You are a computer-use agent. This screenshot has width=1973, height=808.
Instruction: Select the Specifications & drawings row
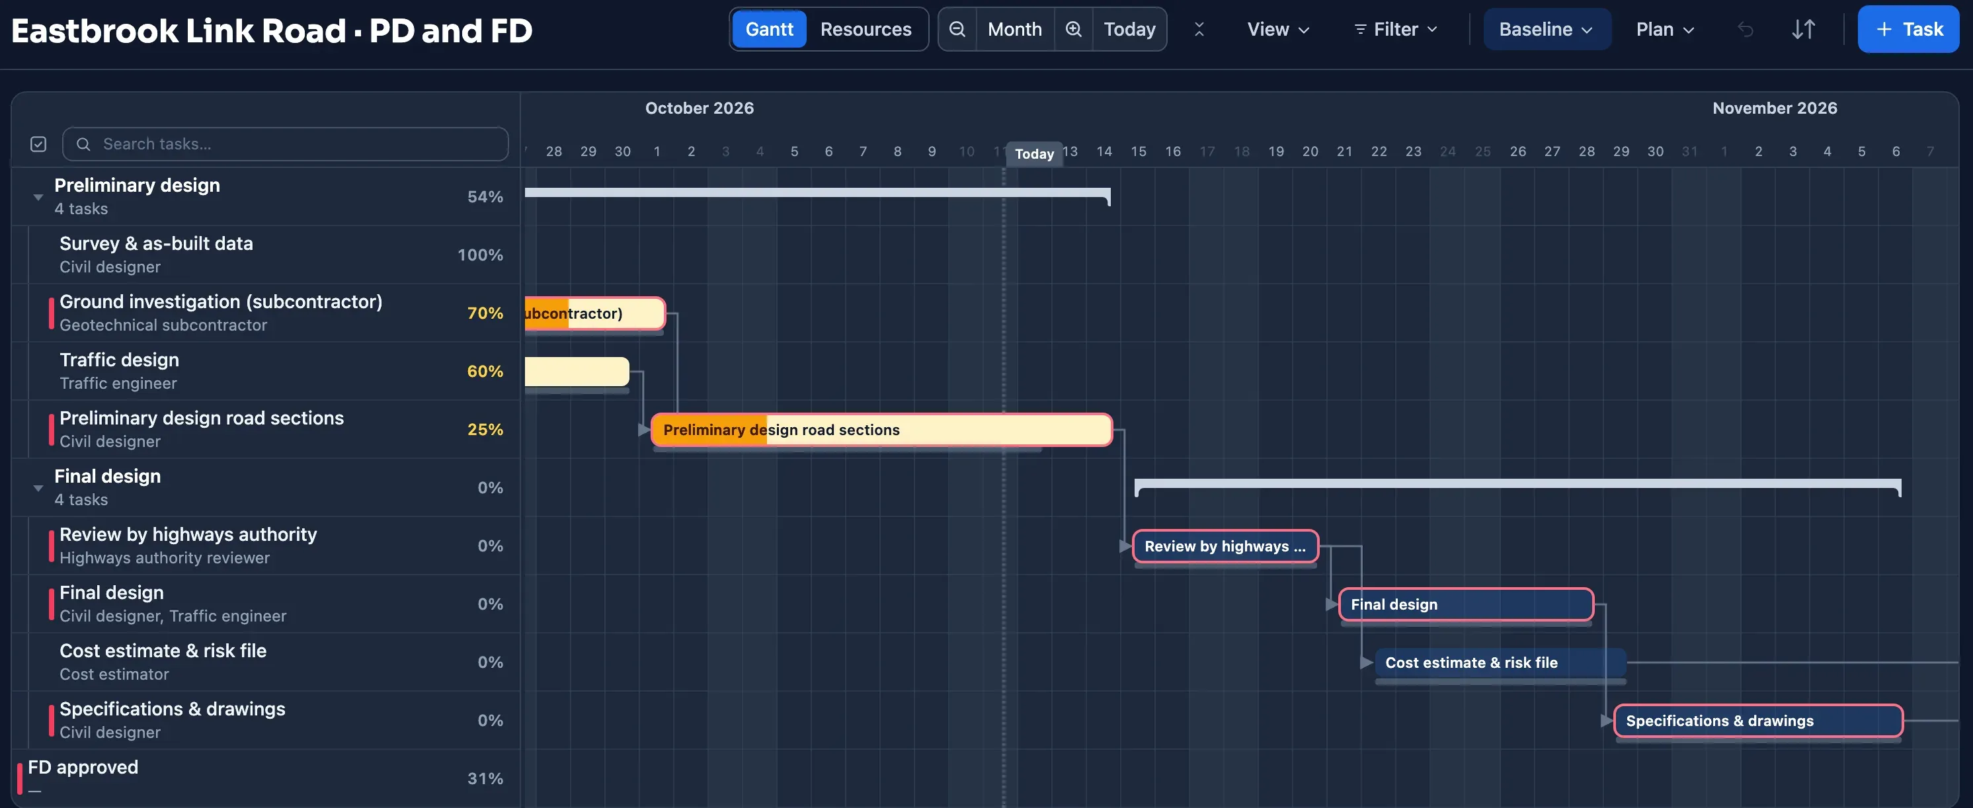pos(266,721)
